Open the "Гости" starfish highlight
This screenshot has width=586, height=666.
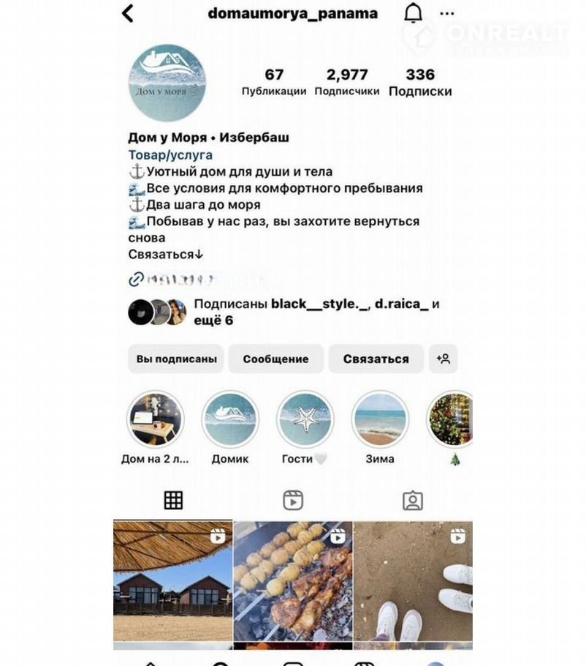coord(305,419)
